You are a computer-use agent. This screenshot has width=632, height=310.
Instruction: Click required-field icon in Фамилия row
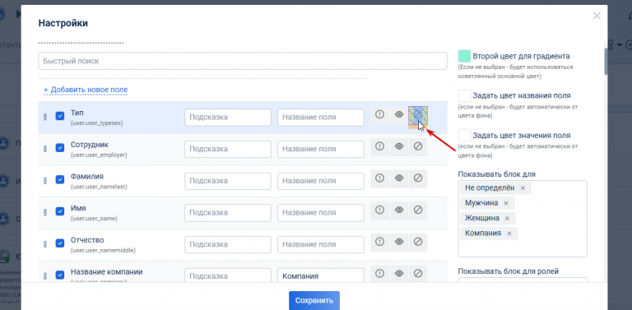tap(379, 178)
